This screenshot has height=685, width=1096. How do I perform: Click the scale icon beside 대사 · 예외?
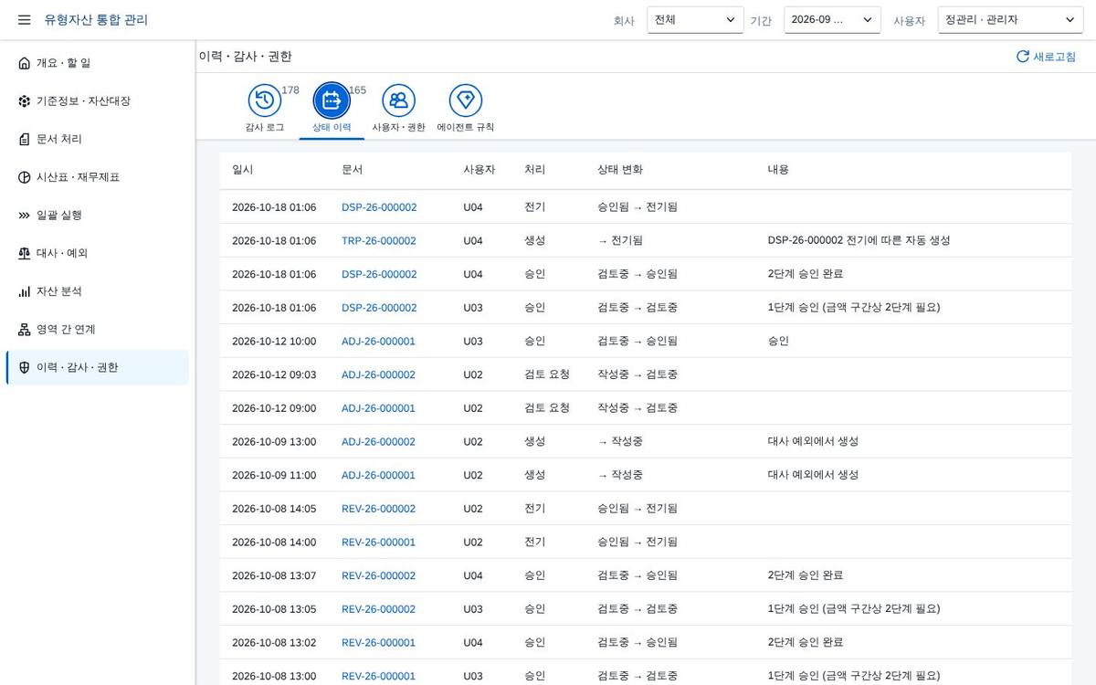pos(25,253)
